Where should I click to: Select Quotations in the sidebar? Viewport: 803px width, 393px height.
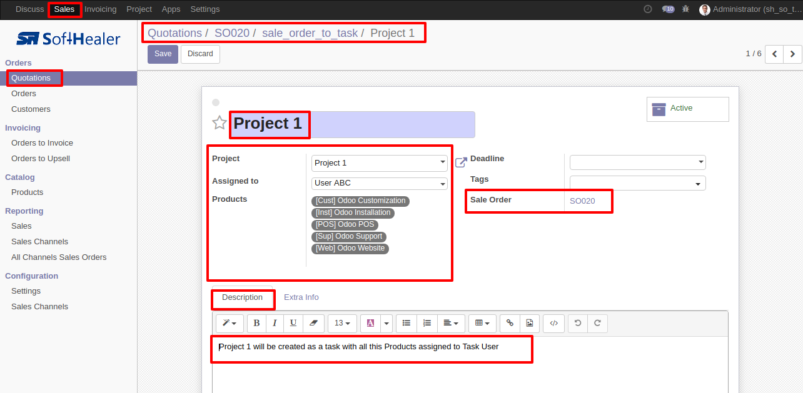click(x=31, y=78)
